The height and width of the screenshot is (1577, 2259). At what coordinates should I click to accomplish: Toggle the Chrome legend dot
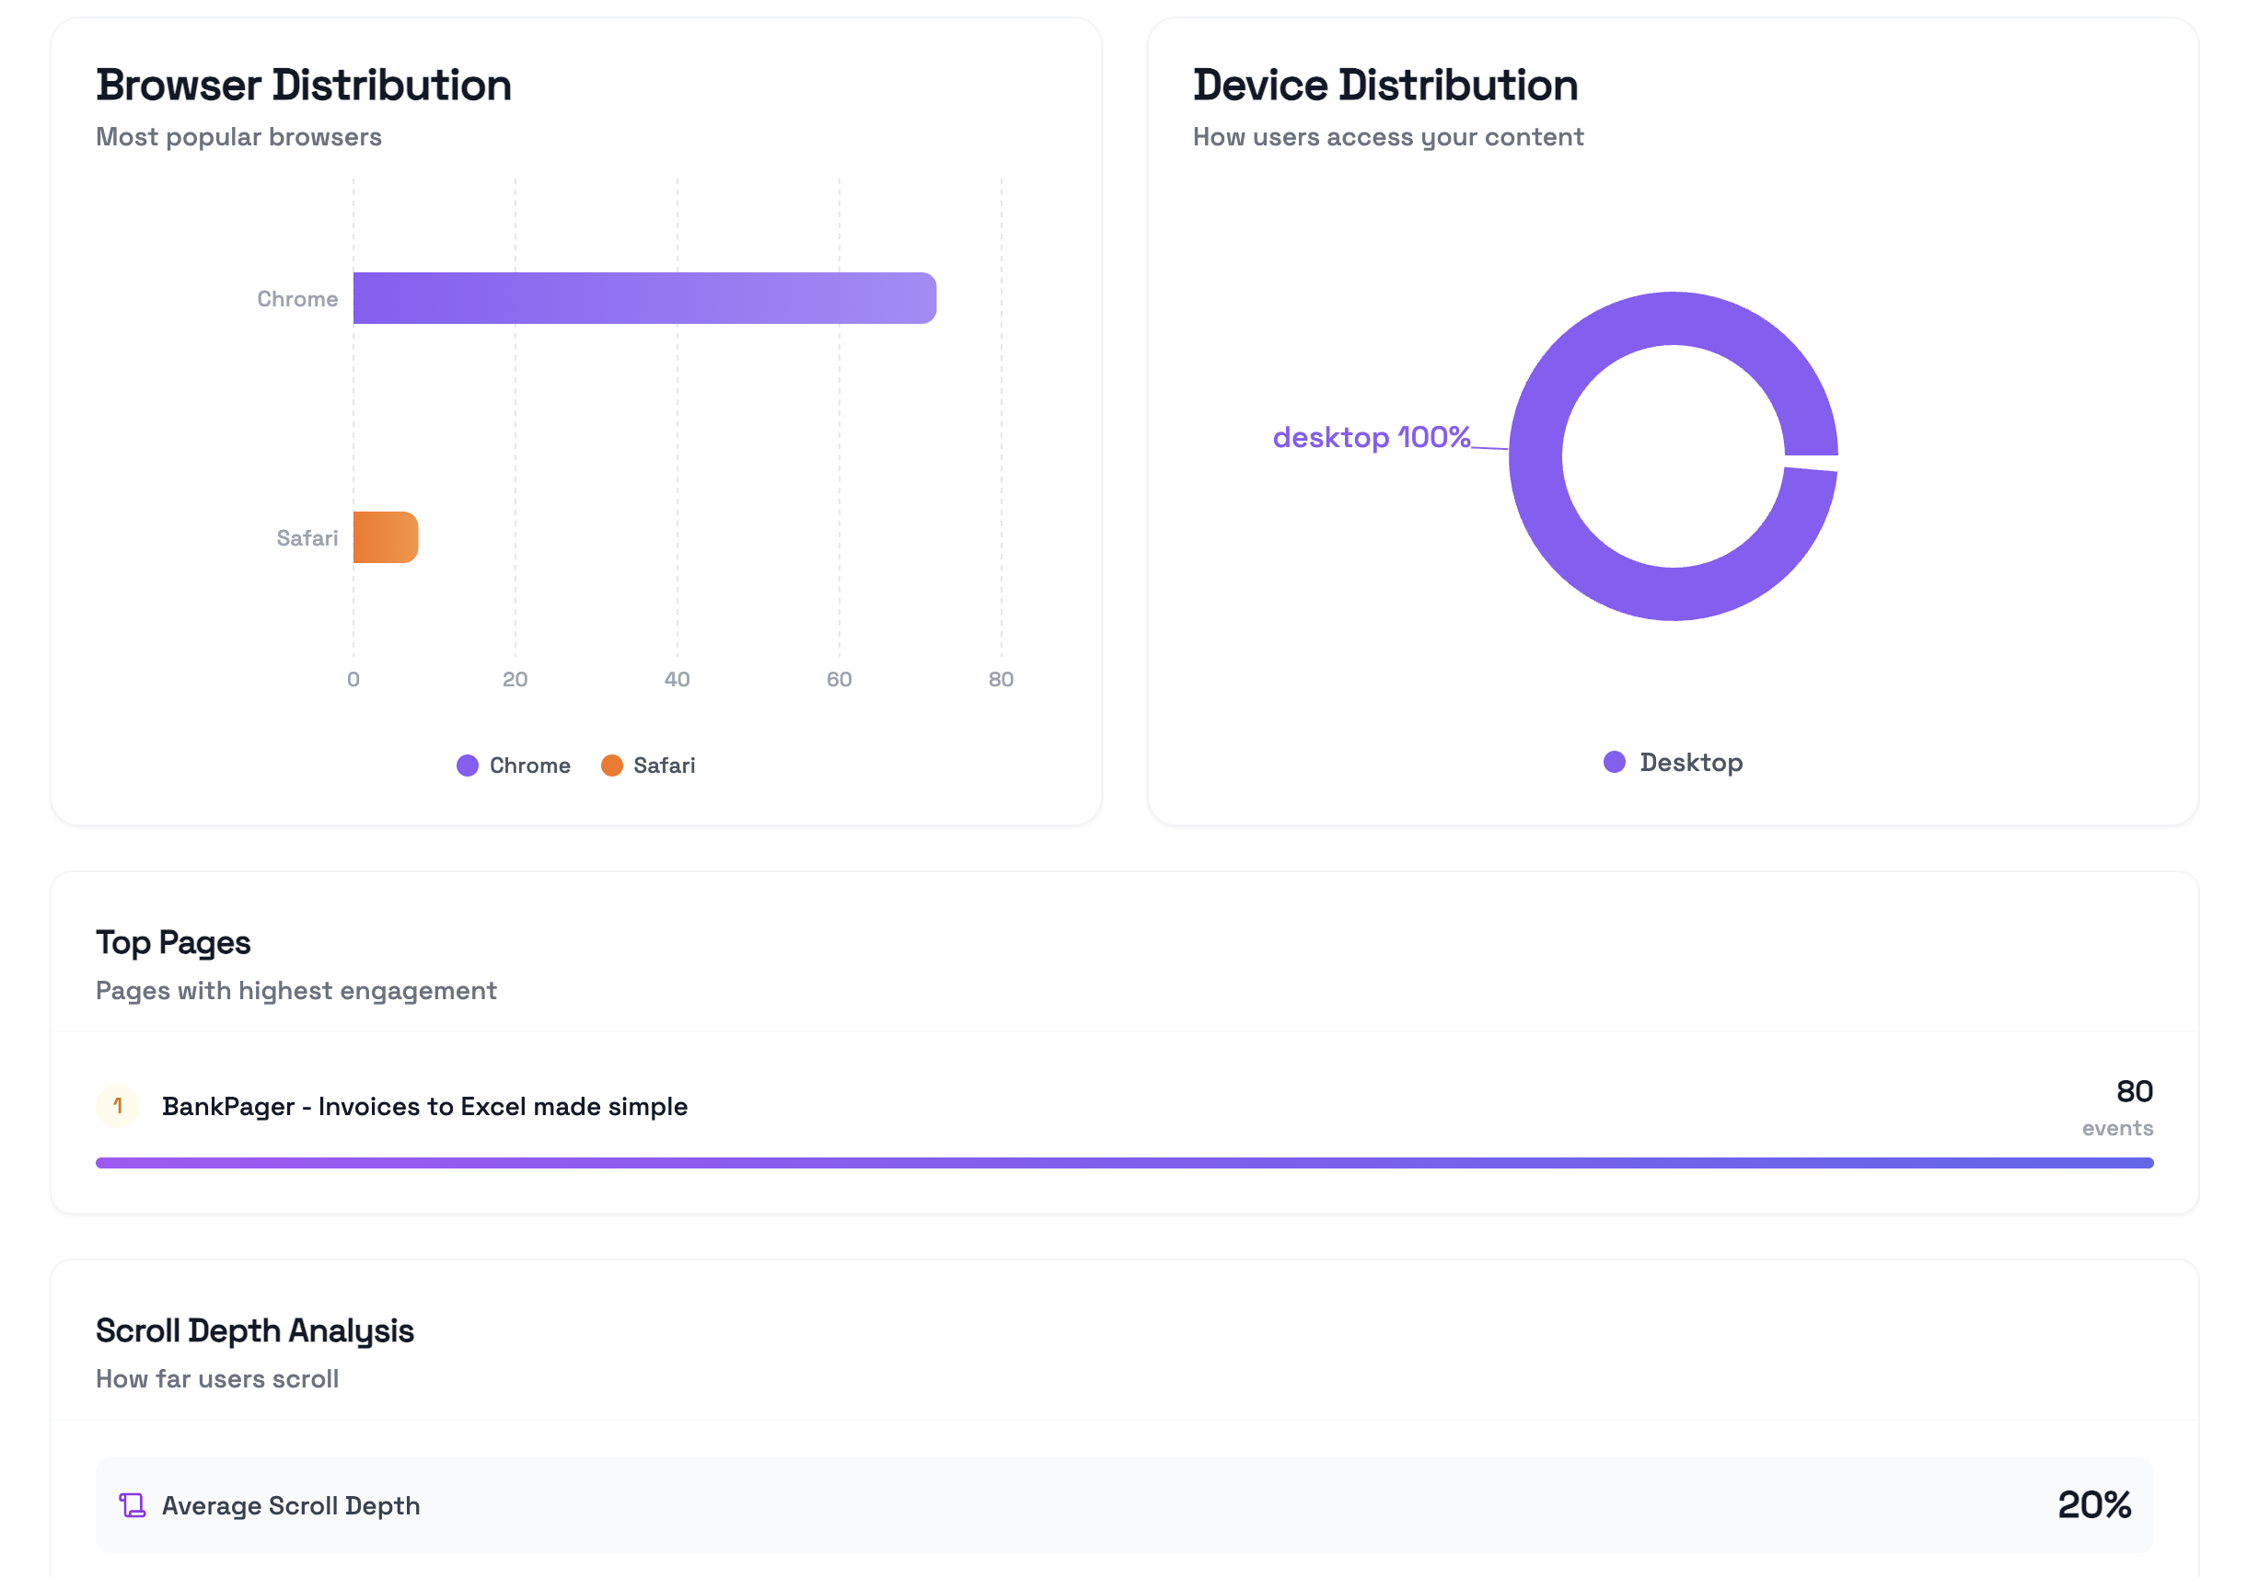468,765
